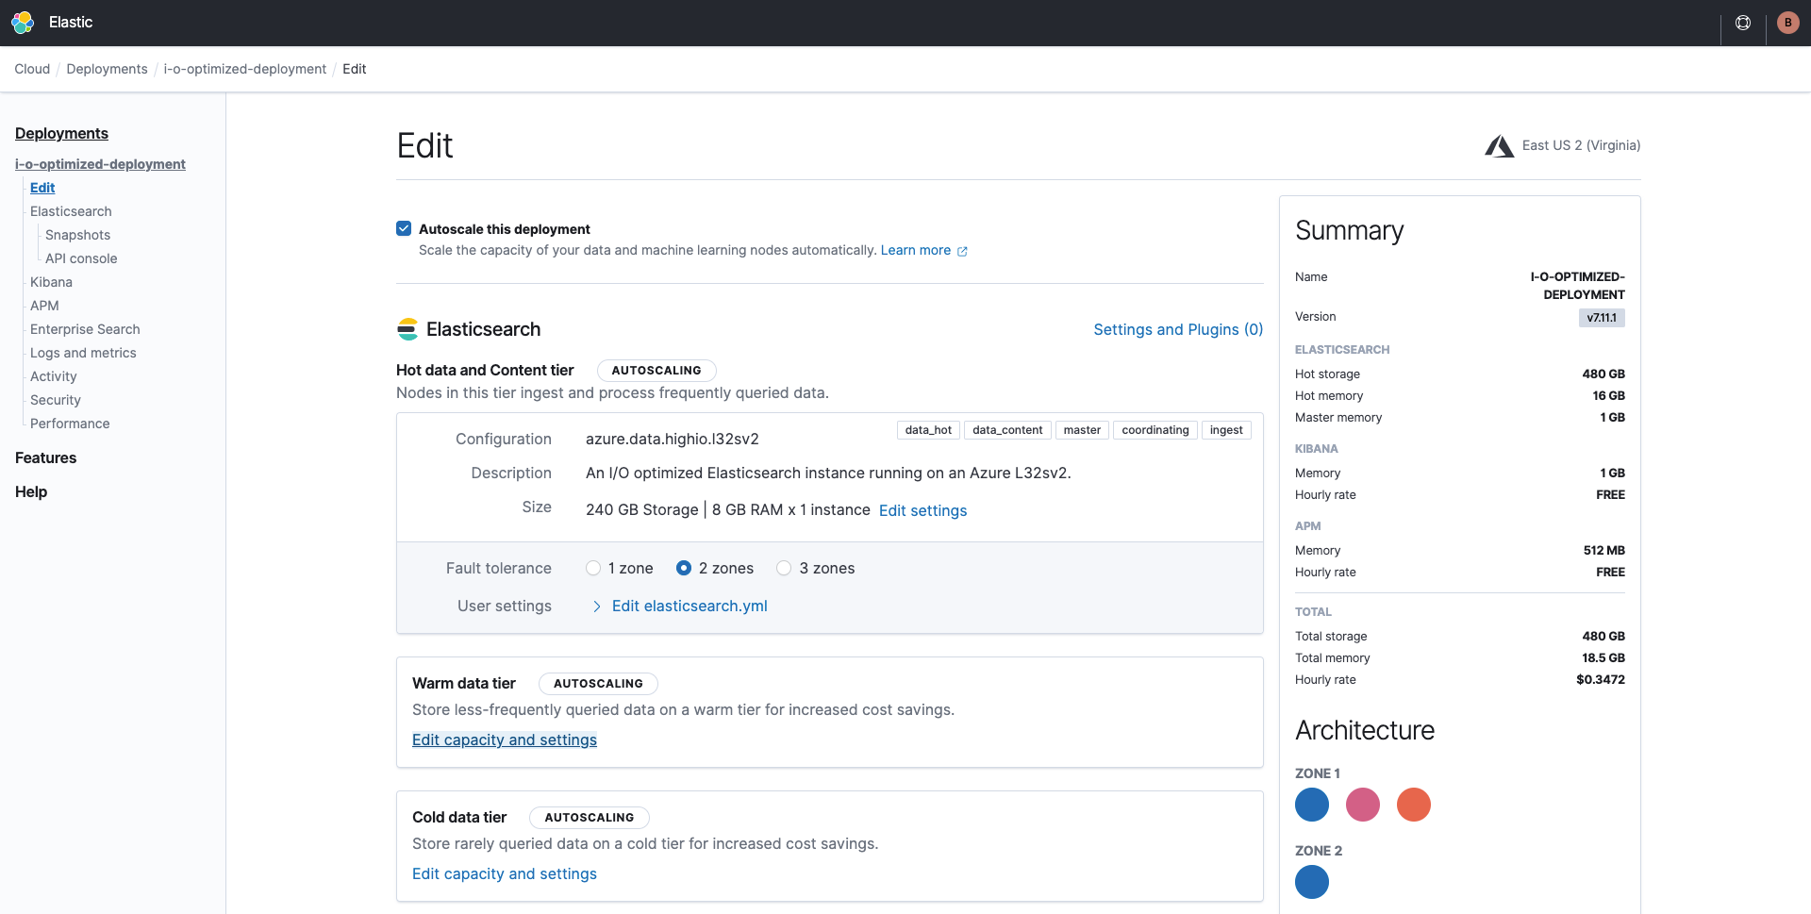Click Edit settings link for hot tier size
This screenshot has width=1811, height=914.
pos(922,510)
